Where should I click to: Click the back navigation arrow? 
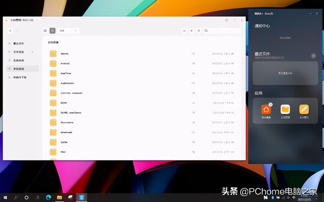point(11,31)
